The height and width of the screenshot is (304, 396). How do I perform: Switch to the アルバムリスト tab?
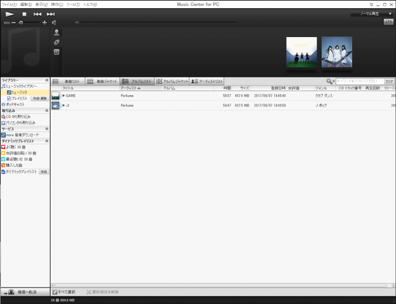click(x=137, y=81)
